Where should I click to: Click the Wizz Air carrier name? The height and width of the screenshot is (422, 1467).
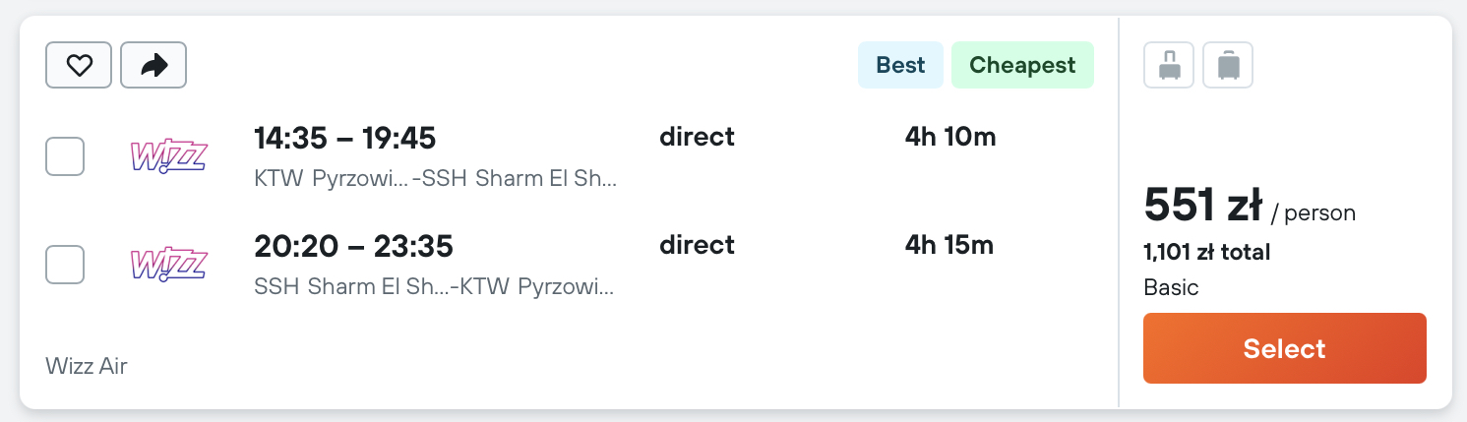pos(87,366)
